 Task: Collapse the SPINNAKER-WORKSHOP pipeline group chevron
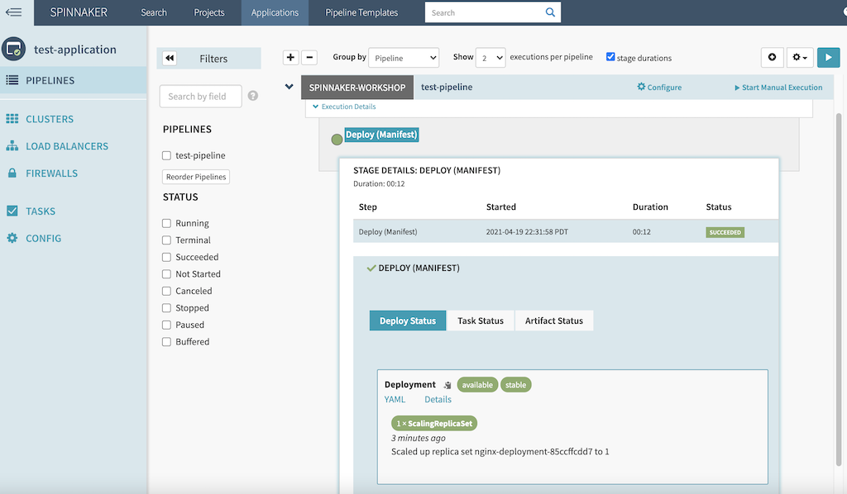point(289,86)
